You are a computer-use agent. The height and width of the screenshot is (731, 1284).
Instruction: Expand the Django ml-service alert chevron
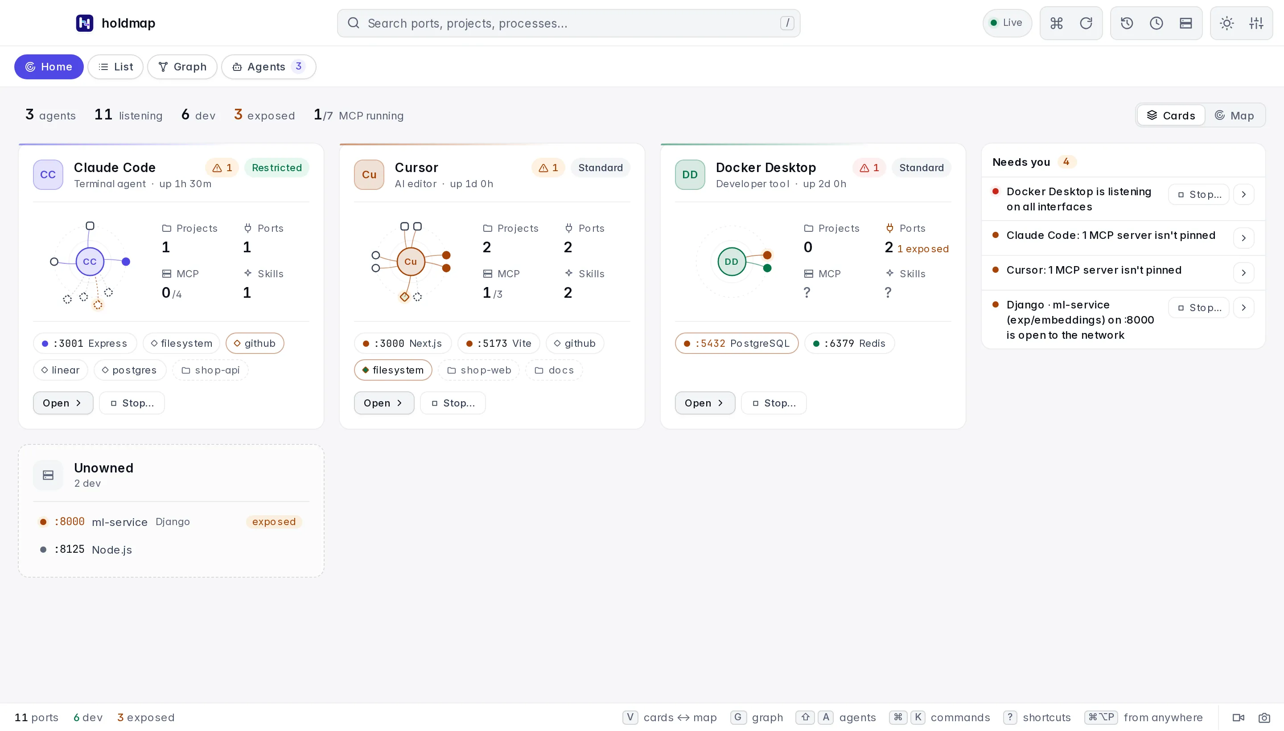(1243, 308)
